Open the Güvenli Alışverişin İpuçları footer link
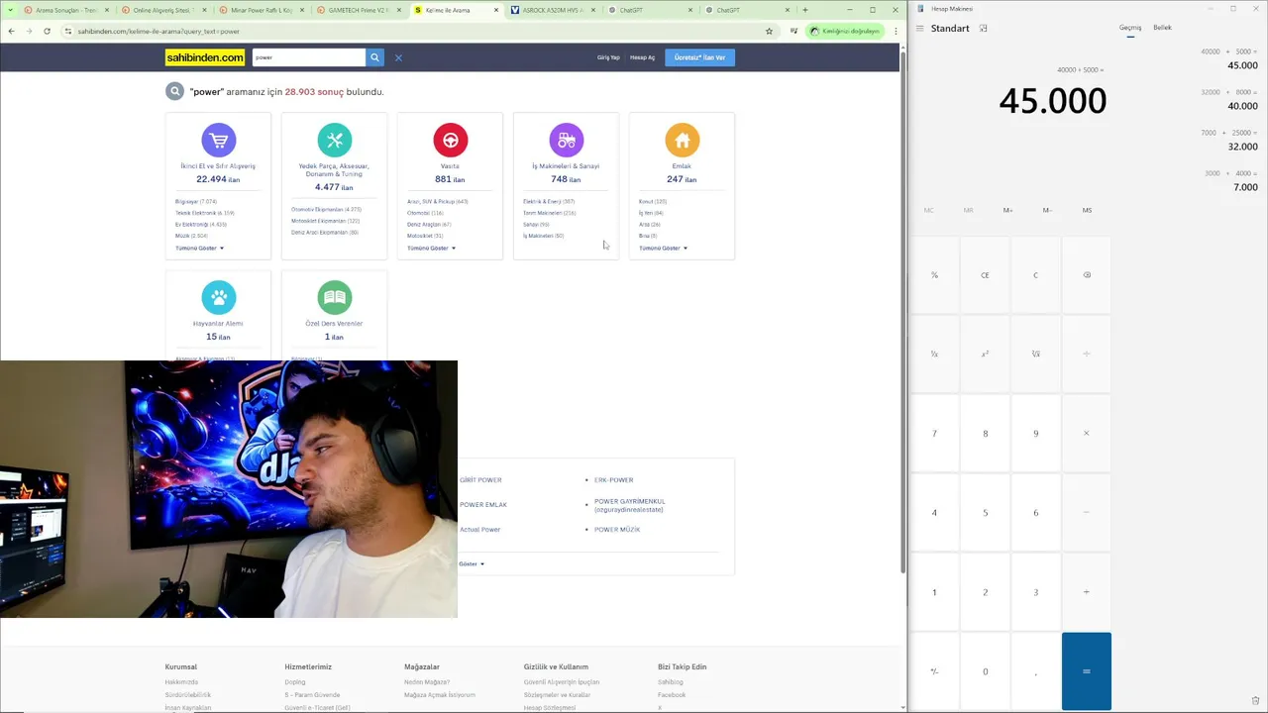The image size is (1268, 713). coord(562,682)
